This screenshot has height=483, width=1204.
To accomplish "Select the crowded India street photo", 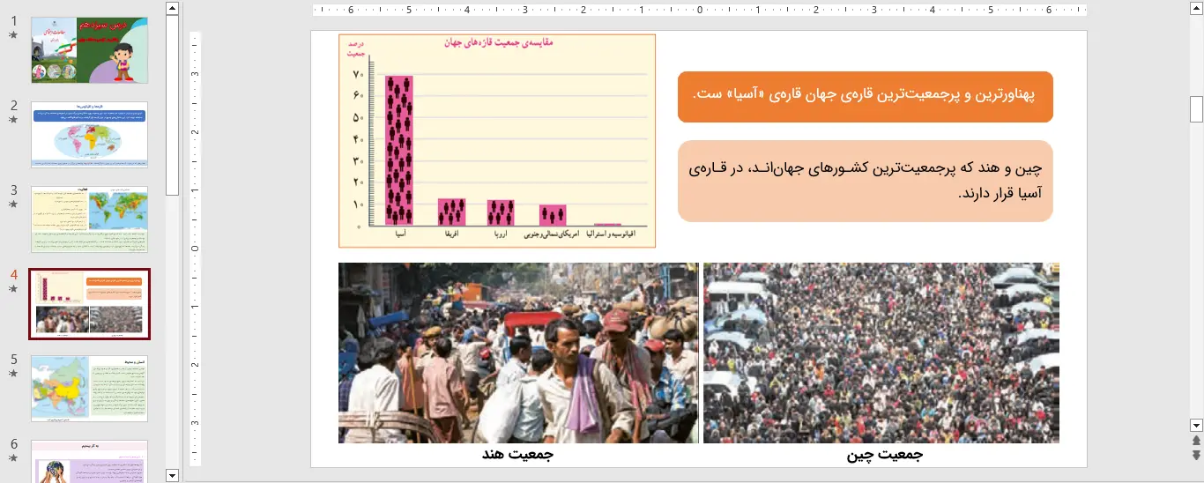I will click(518, 353).
